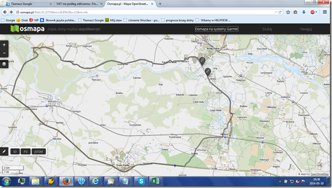Viewport: 332px width, 188px height.
Task: Open Firefox downloads arrow icon
Action: pos(304,12)
